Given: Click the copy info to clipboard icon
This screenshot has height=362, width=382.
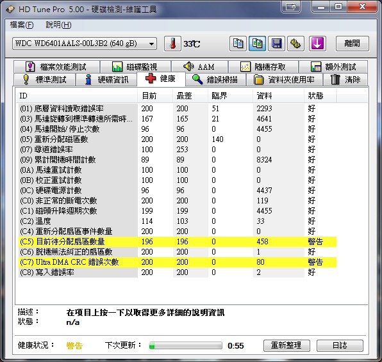Looking at the screenshot, I should (x=238, y=43).
